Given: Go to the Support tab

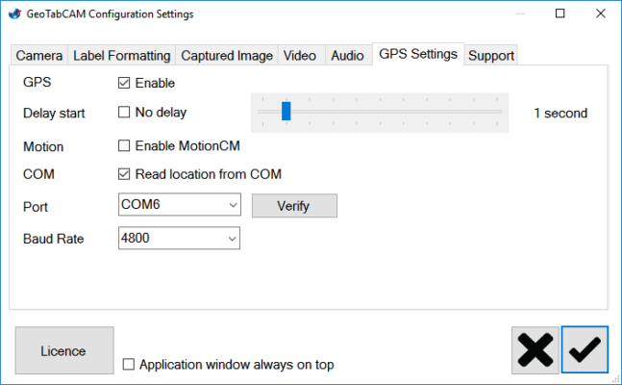Looking at the screenshot, I should pyautogui.click(x=491, y=56).
